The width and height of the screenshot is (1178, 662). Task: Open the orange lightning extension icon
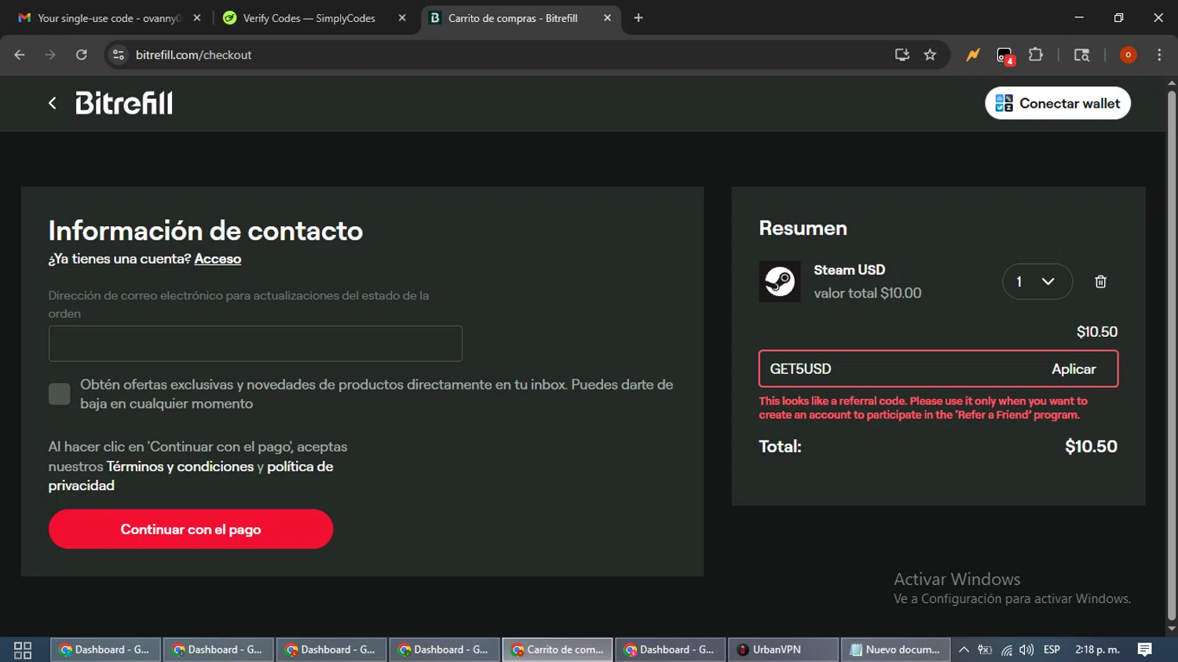point(973,55)
